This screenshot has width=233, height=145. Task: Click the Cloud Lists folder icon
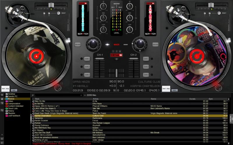click(x=7, y=108)
